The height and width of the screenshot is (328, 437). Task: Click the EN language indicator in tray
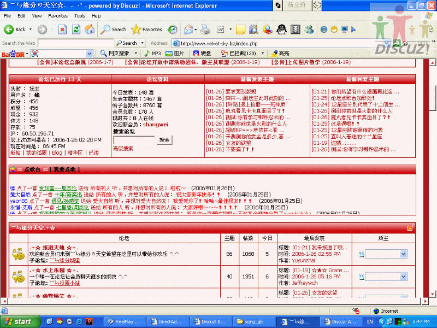point(370,321)
